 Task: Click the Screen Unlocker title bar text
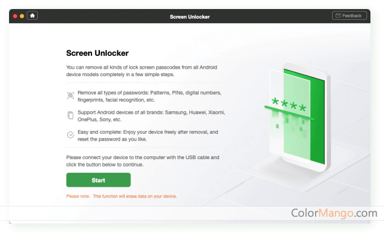[x=190, y=17]
